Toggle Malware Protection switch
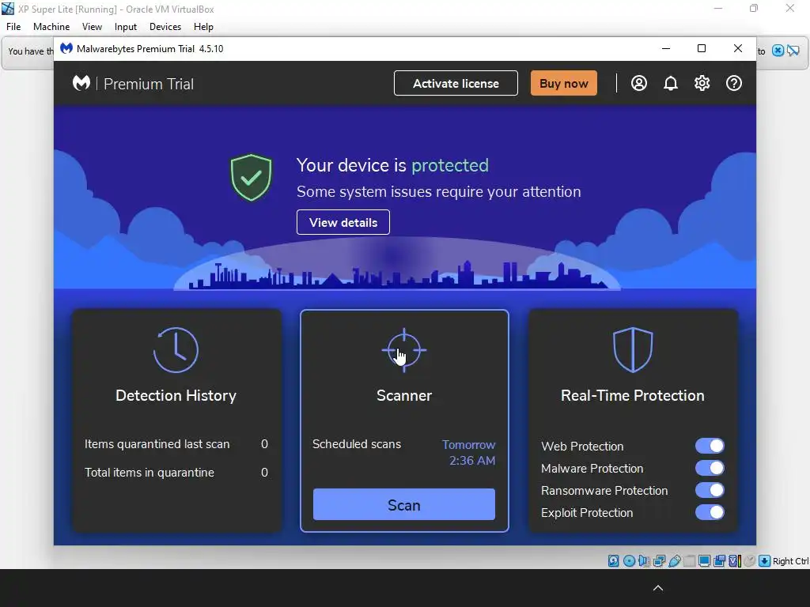 (710, 468)
